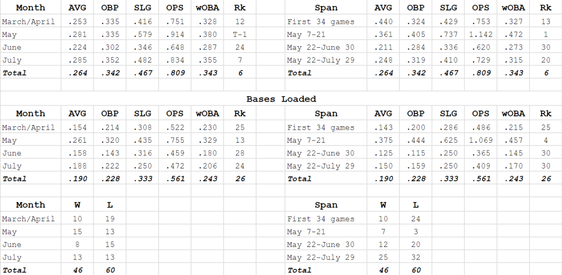Select the 1.142 OPS cell
562x275 pixels.
(480, 35)
